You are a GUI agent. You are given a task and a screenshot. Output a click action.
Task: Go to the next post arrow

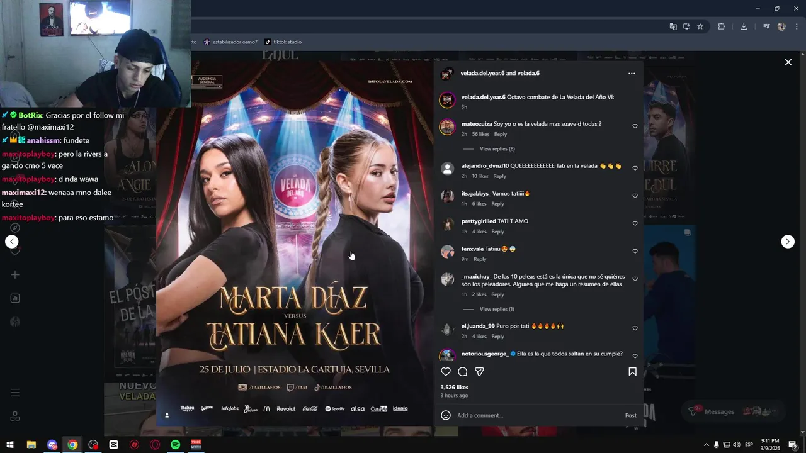(x=788, y=242)
